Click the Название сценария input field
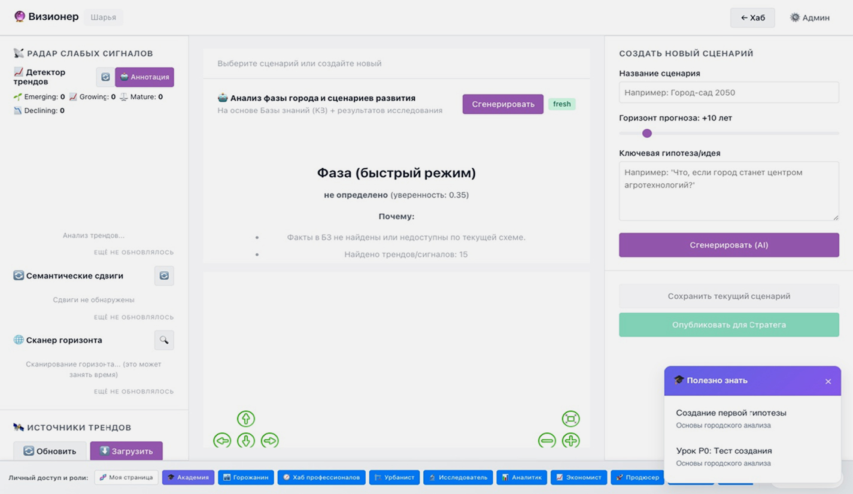The height and width of the screenshot is (494, 853). coord(728,93)
